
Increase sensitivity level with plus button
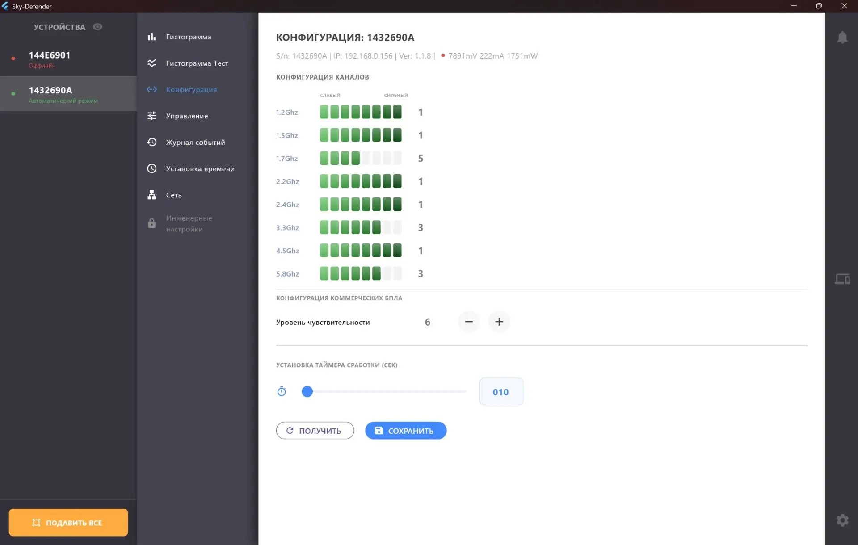[499, 322]
